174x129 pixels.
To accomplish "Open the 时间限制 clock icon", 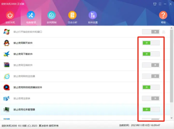I will tap(52, 15).
